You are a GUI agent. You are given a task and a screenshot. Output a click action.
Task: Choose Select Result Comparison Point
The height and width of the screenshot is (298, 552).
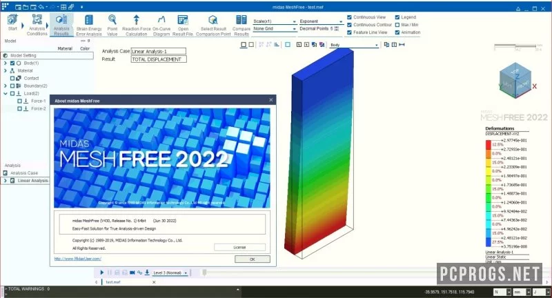pyautogui.click(x=213, y=25)
